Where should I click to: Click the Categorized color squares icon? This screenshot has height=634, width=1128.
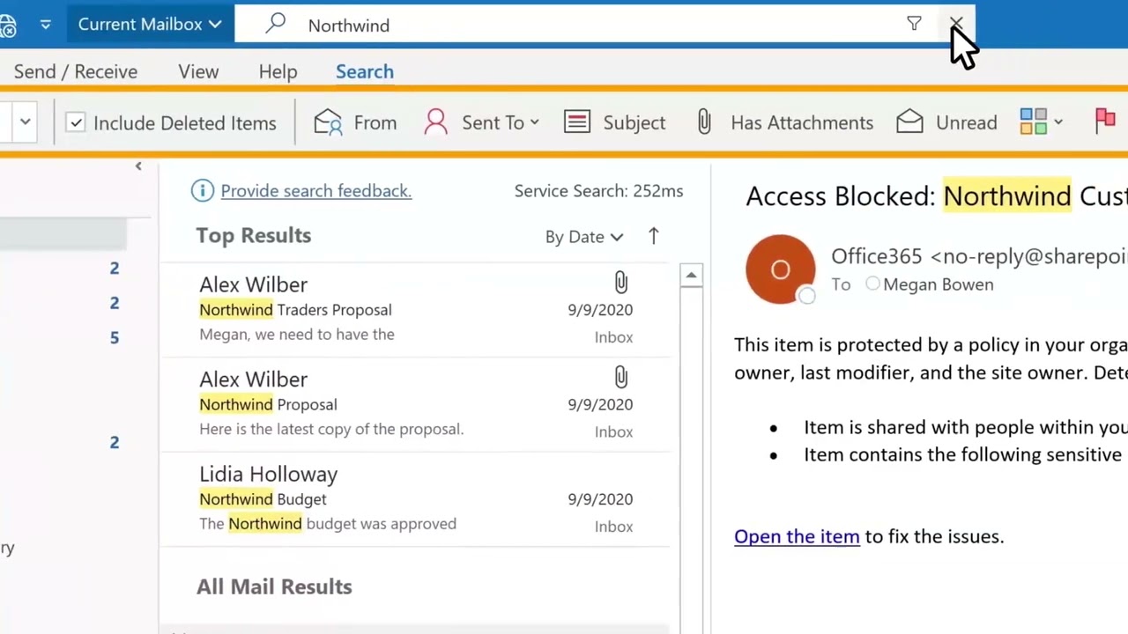click(x=1034, y=122)
